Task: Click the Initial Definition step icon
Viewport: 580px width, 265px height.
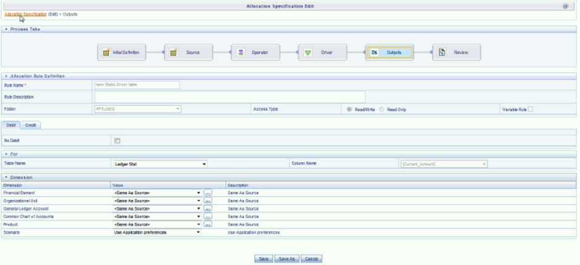Action: [x=107, y=52]
